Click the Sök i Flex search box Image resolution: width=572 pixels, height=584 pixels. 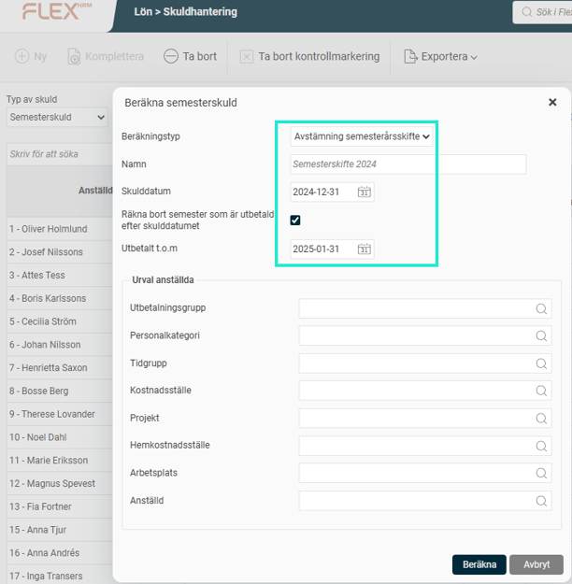coord(545,13)
